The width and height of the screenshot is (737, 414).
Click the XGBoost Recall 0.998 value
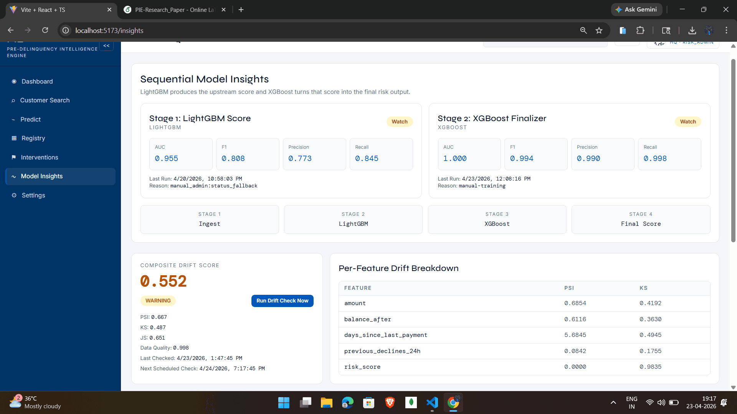(655, 158)
